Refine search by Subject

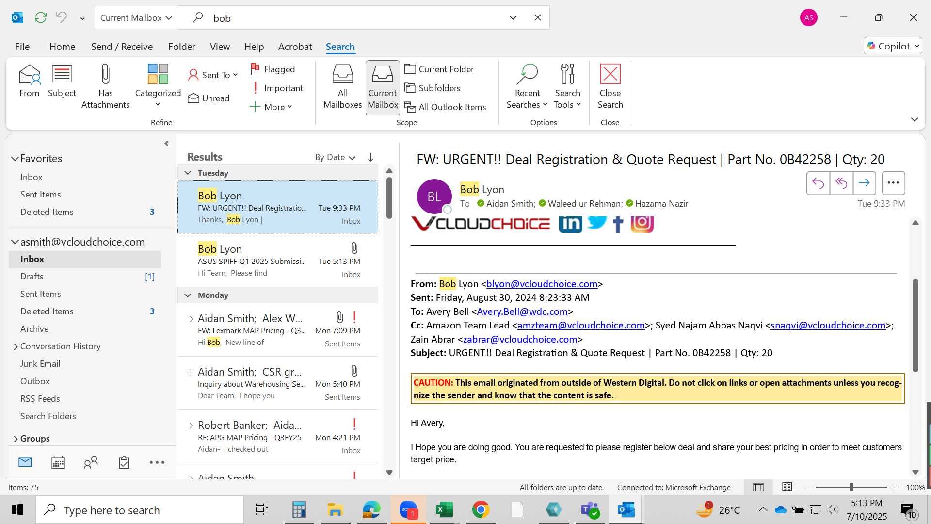point(62,81)
